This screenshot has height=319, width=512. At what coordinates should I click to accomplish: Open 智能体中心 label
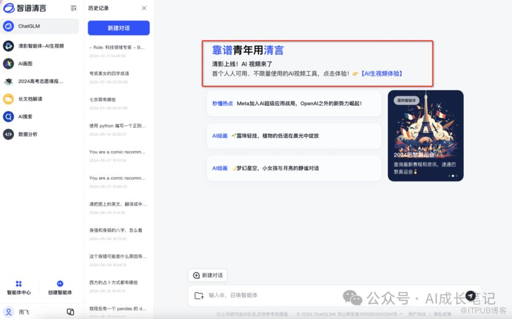[x=19, y=292]
